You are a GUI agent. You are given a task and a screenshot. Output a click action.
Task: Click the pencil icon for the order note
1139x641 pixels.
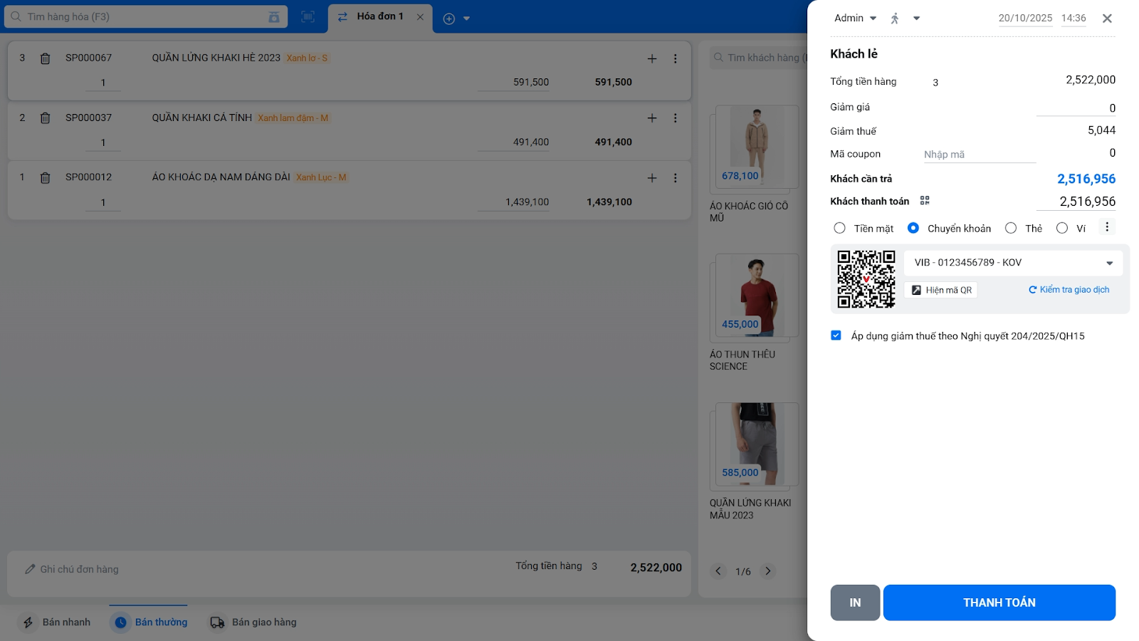(x=30, y=569)
